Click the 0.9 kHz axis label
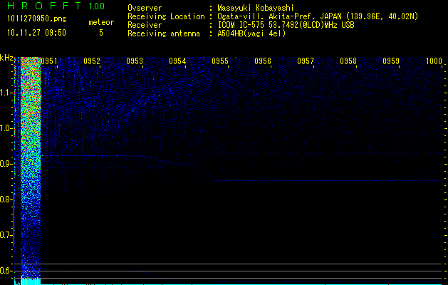Viewport: 448px width, 285px height. tap(6, 164)
